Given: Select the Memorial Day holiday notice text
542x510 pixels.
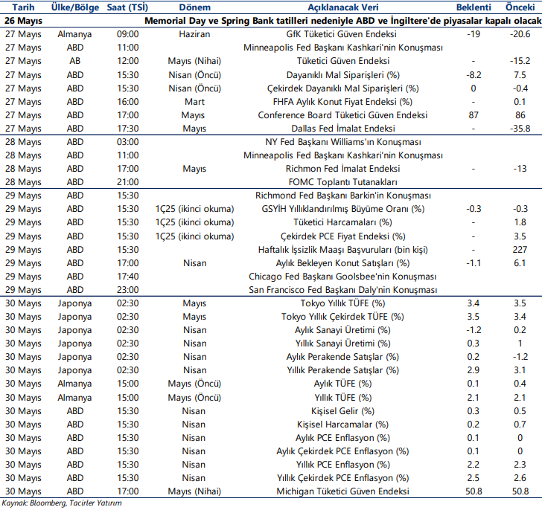Looking at the screenshot, I should [x=342, y=21].
